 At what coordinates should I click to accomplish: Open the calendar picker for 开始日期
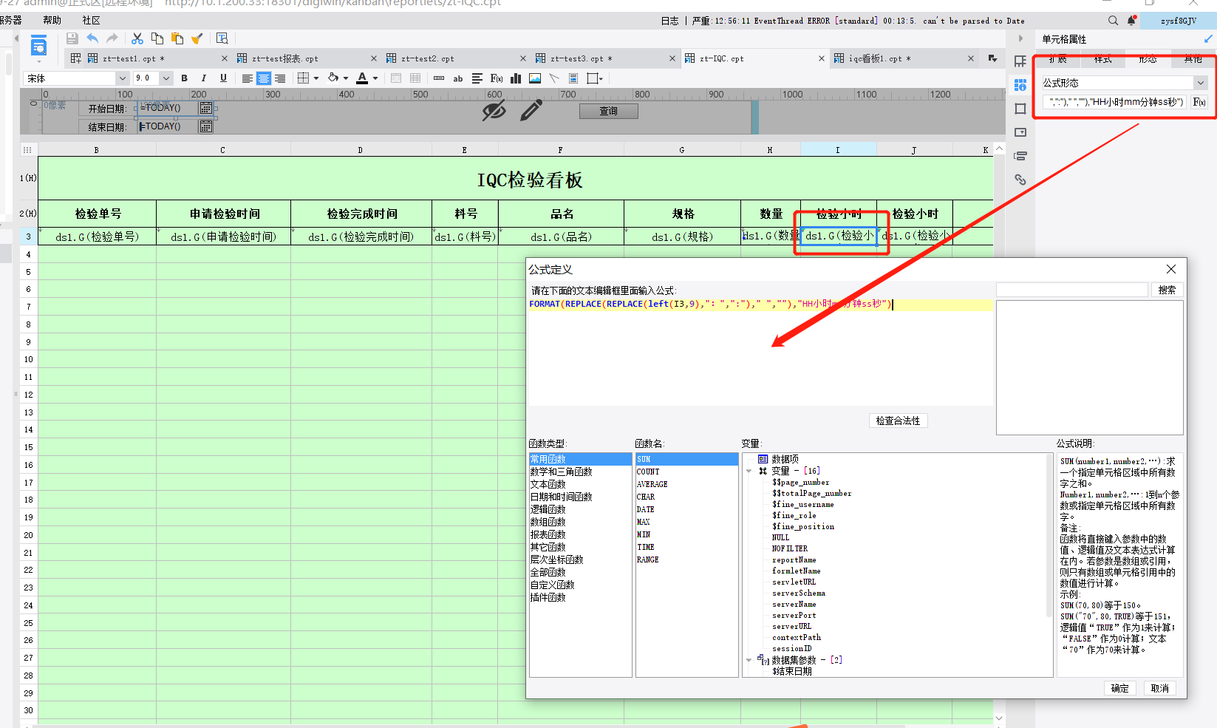point(206,109)
